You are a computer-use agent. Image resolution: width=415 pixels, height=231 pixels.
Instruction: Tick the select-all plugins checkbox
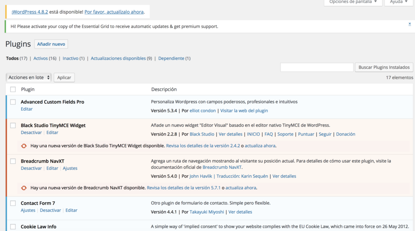click(x=13, y=89)
